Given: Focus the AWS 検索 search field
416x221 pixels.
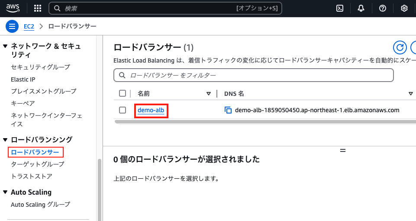Looking at the screenshot, I should pos(165,8).
